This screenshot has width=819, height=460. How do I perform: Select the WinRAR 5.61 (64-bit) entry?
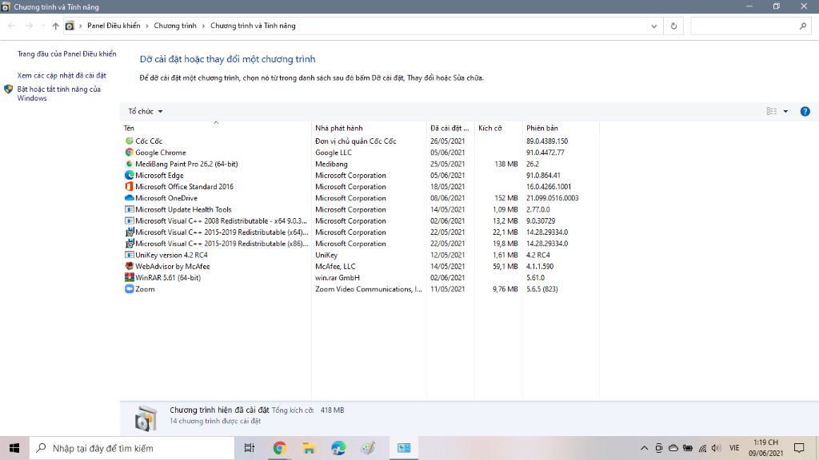168,277
